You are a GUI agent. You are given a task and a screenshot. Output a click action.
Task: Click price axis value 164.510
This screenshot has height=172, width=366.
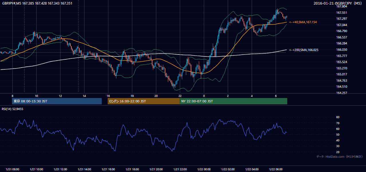(341, 87)
